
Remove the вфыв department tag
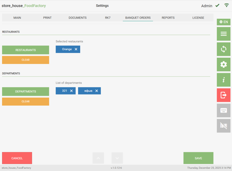(97, 91)
